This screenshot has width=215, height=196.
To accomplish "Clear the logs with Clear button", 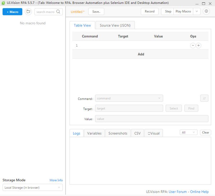I will click(x=205, y=132).
